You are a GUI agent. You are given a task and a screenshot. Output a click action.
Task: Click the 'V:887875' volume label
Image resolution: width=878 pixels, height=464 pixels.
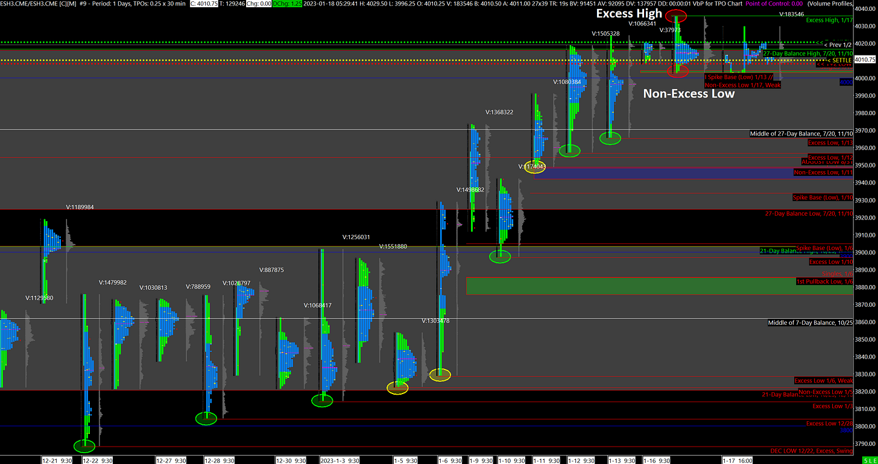(x=271, y=270)
